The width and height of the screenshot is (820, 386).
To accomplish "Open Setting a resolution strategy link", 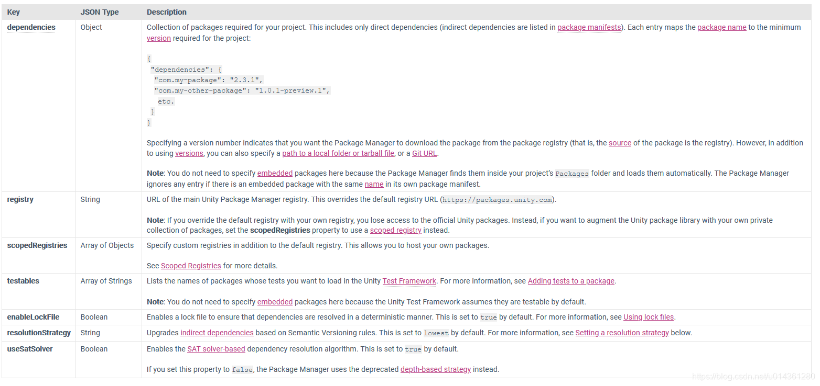I will pos(622,333).
